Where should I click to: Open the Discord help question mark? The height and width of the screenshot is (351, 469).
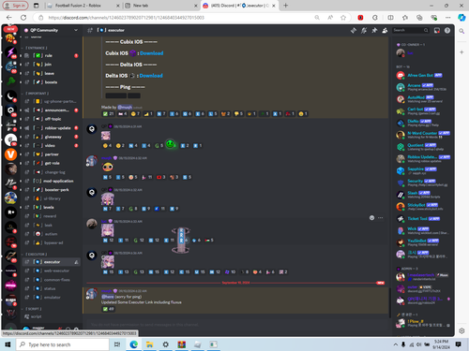coord(447,30)
